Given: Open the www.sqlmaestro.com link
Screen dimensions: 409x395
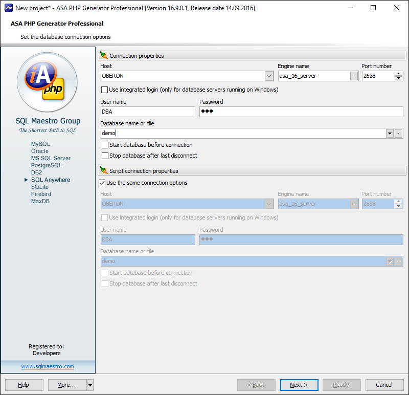Looking at the screenshot, I should tap(47, 366).
